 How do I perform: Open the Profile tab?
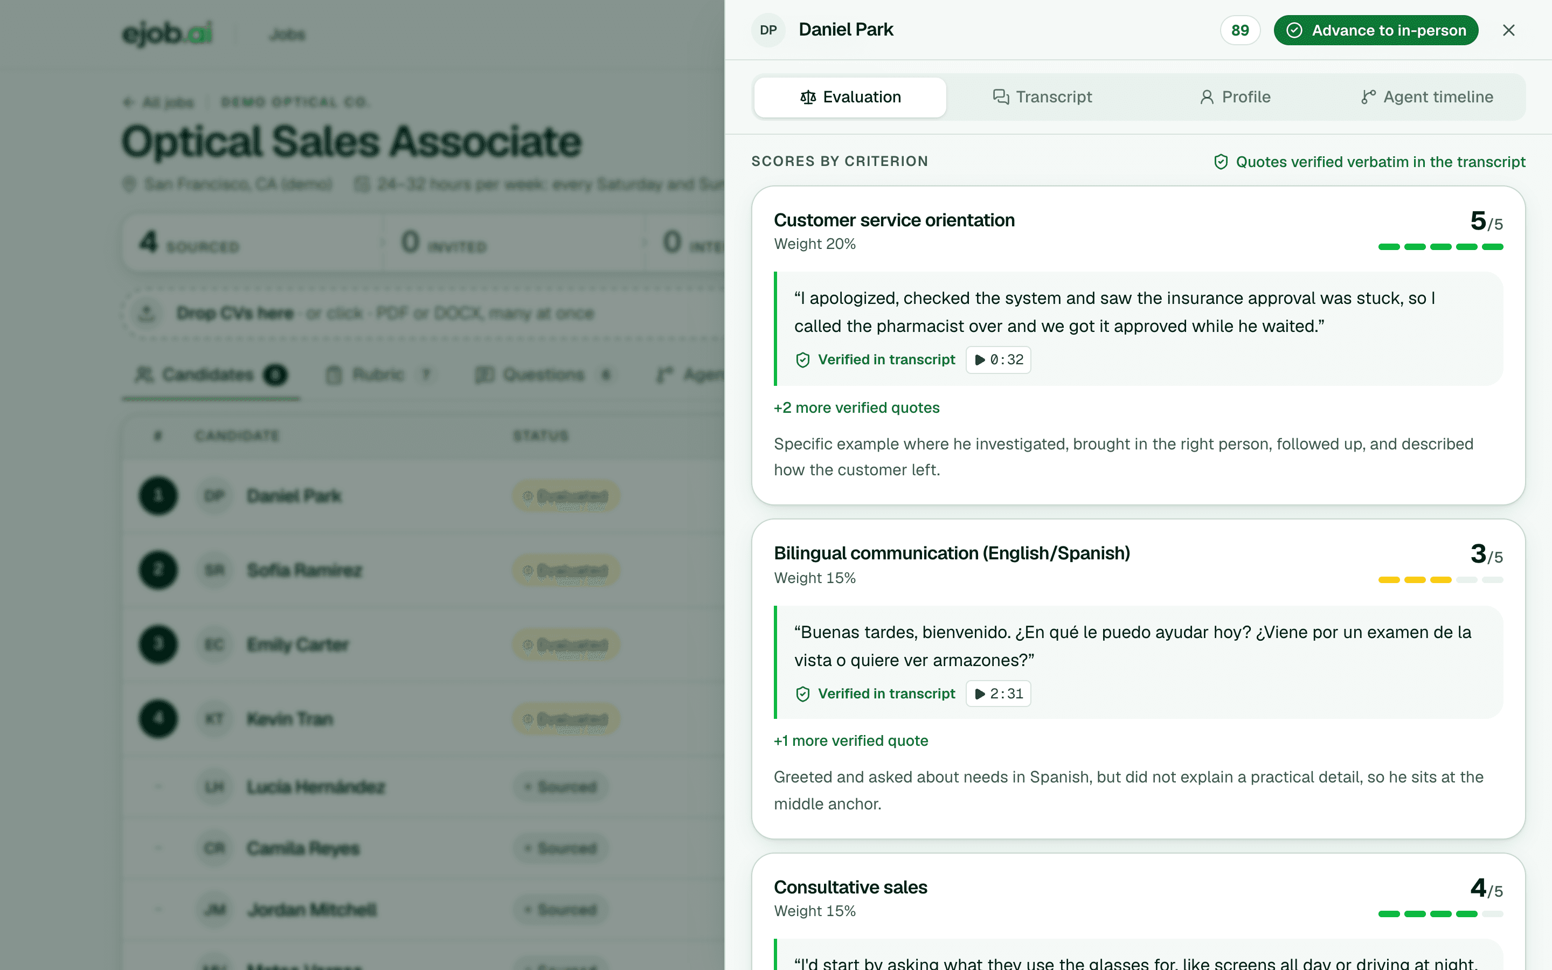point(1235,97)
